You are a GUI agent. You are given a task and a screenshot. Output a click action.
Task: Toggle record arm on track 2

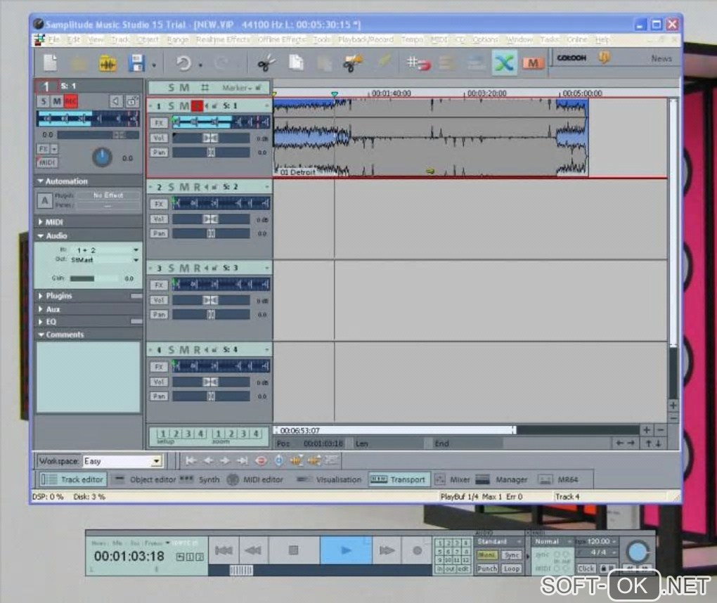point(197,187)
